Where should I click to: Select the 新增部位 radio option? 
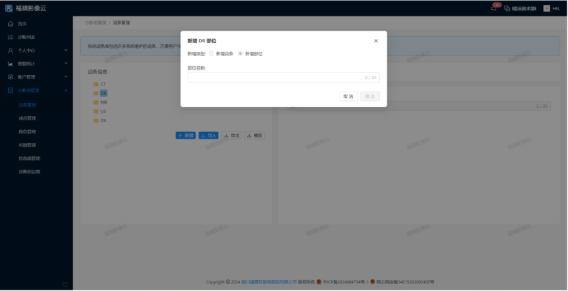tap(240, 53)
